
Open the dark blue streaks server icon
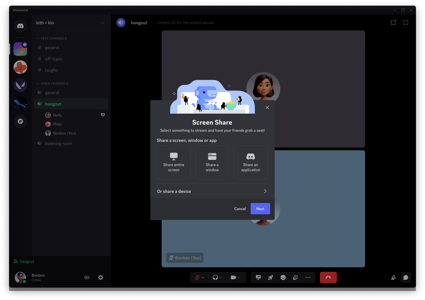pyautogui.click(x=20, y=103)
